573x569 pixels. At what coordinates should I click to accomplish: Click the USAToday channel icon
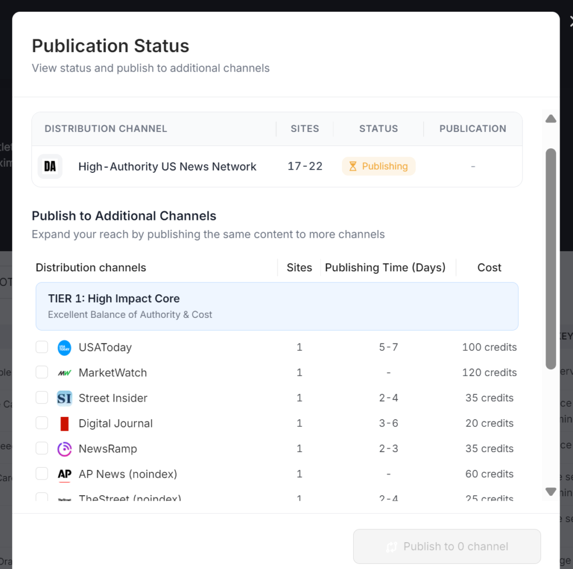click(64, 347)
